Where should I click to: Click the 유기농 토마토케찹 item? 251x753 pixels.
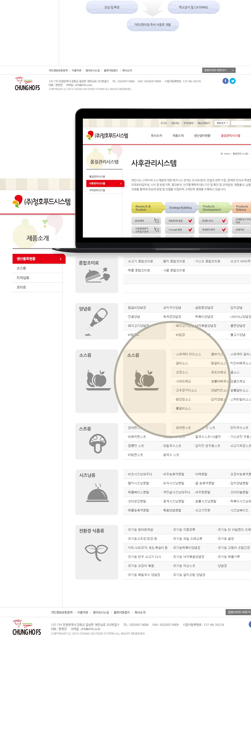140,530
